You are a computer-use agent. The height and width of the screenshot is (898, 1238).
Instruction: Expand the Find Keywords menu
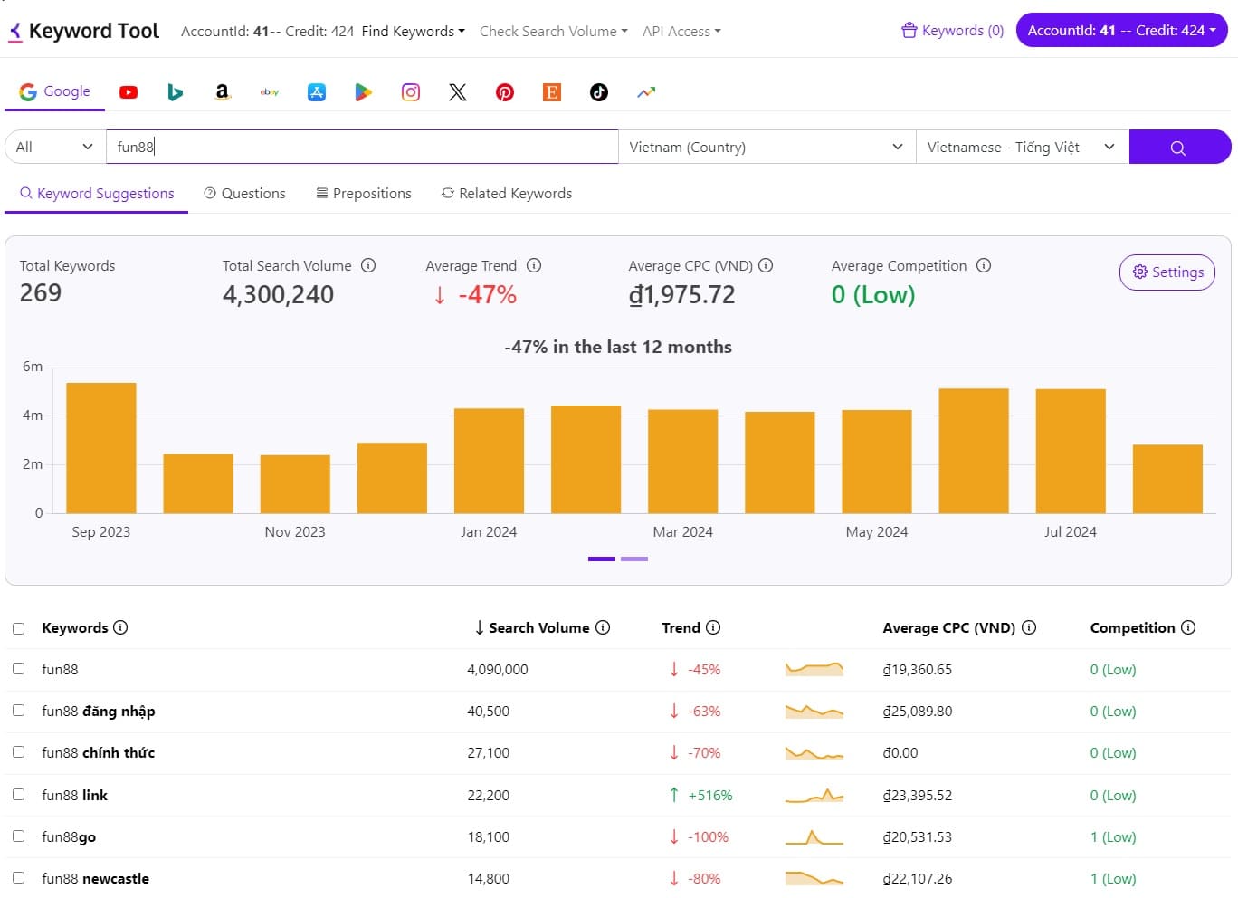tap(413, 32)
